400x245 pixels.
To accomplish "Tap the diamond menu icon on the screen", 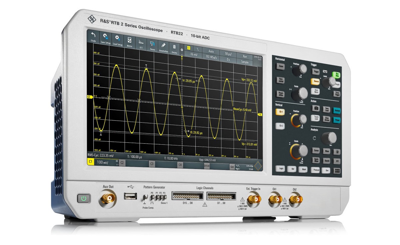I will pyautogui.click(x=258, y=165).
